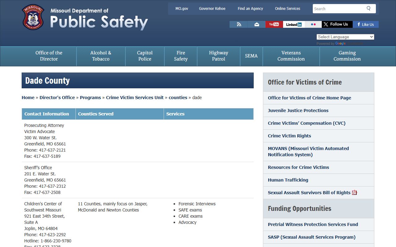The image size is (396, 247).
Task: Open the LinkedIn icon link
Action: [294, 24]
